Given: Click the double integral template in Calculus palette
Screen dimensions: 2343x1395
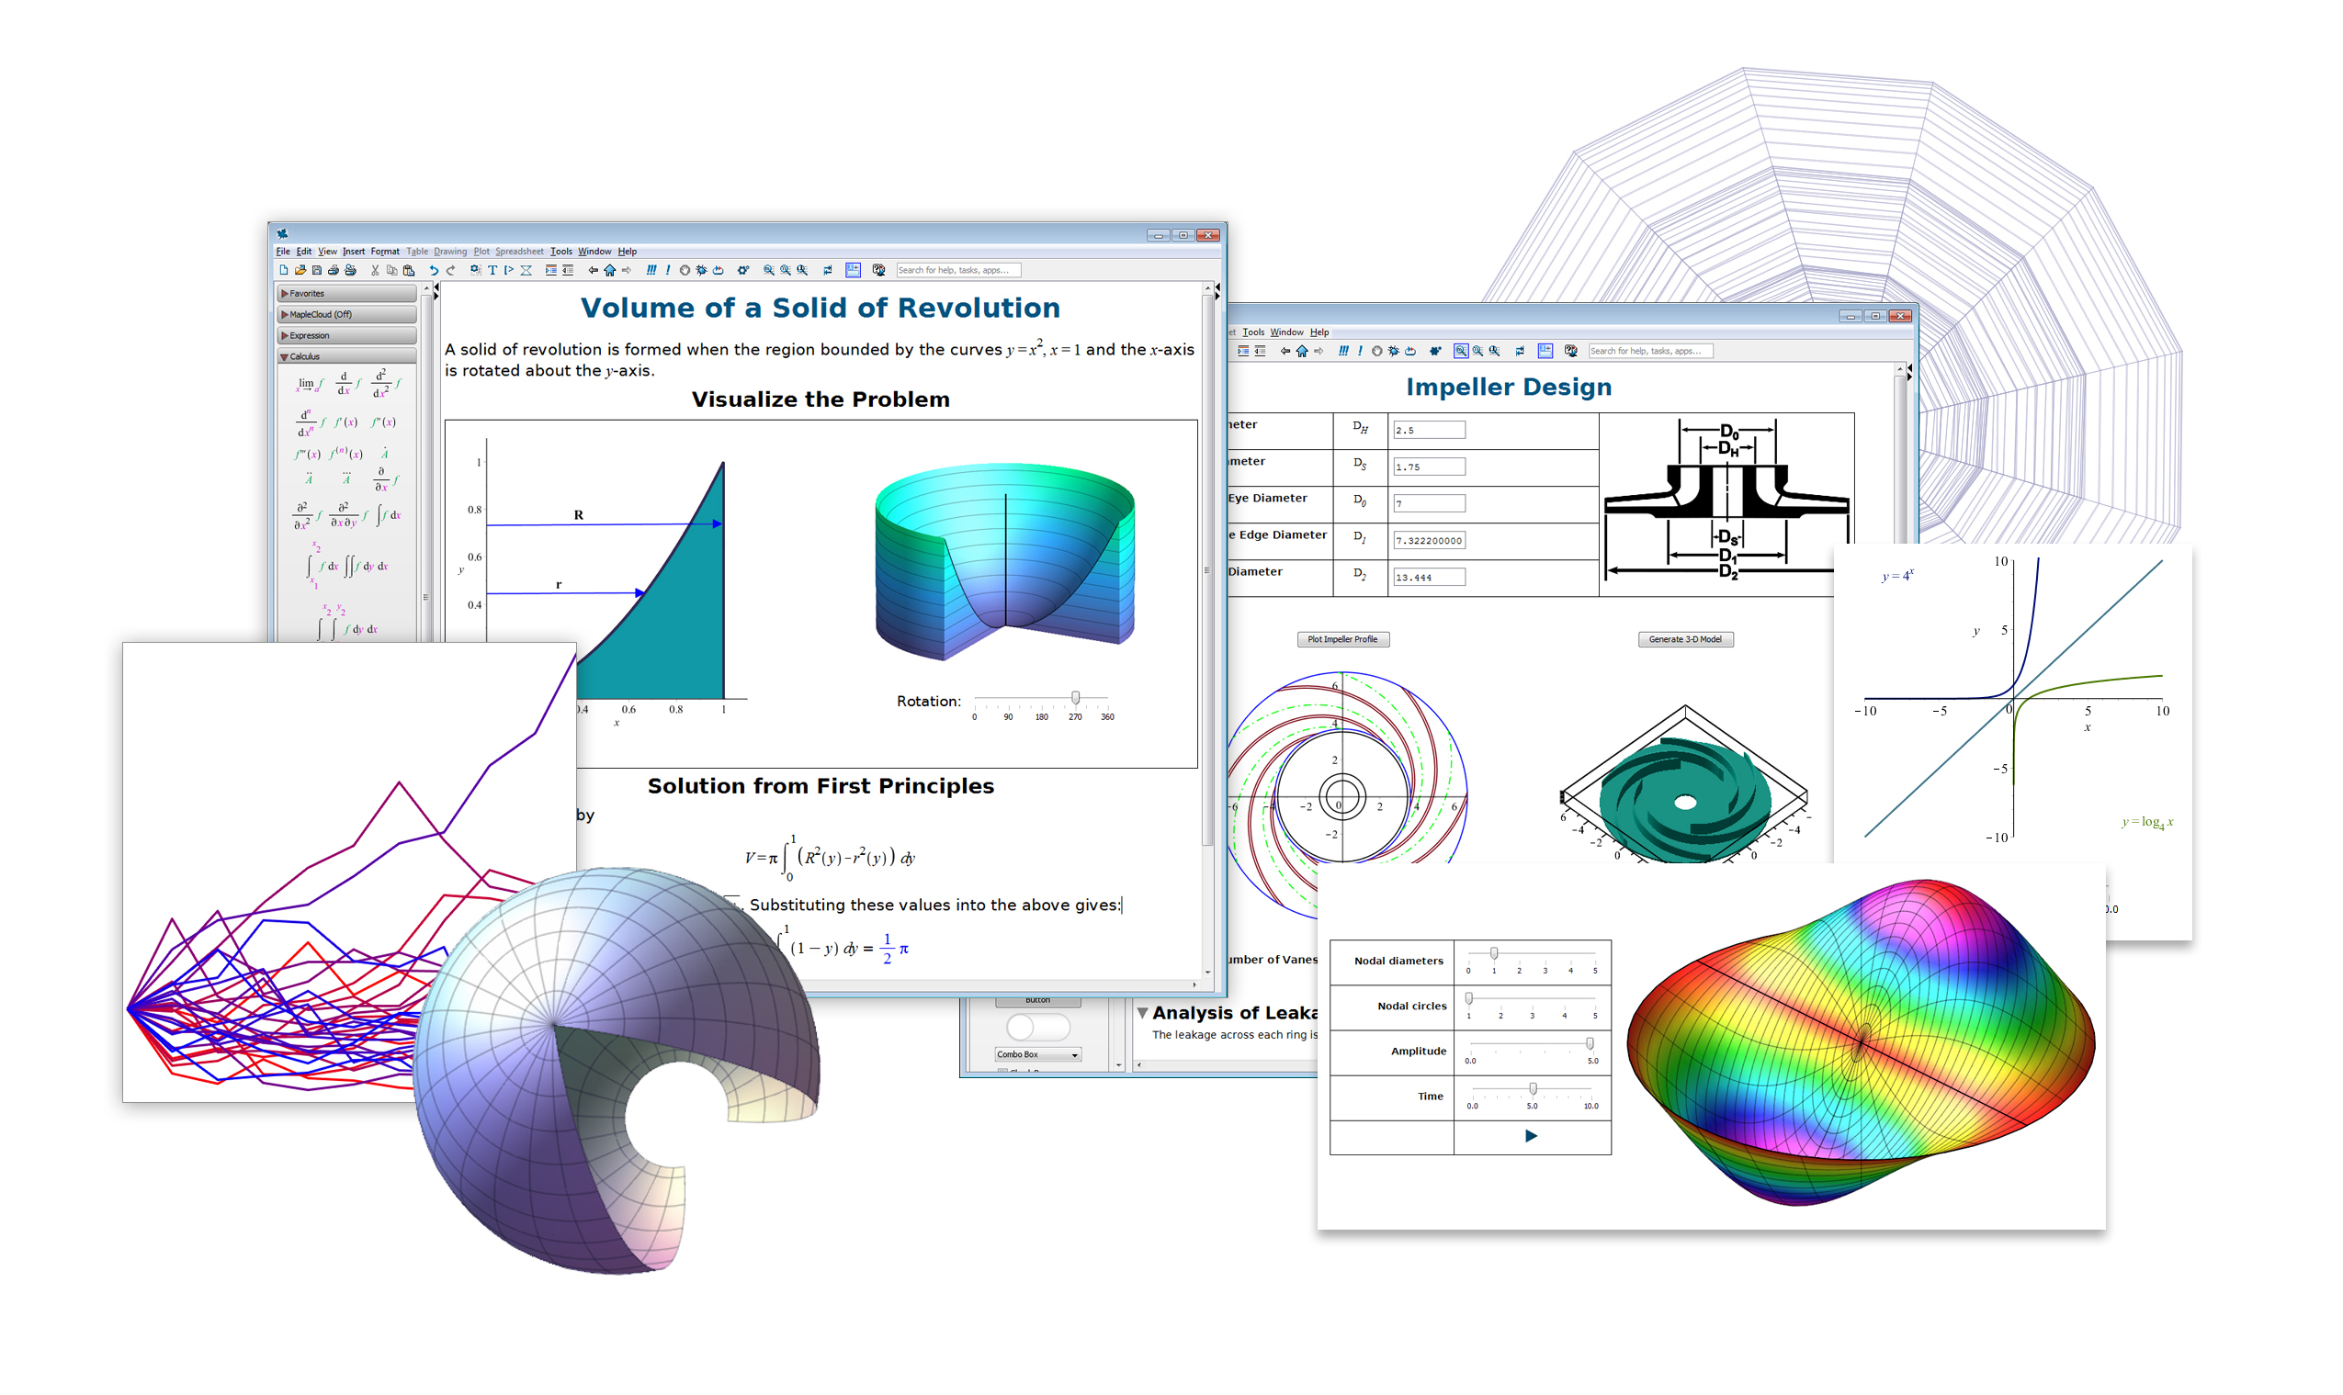Looking at the screenshot, I should (x=366, y=566).
